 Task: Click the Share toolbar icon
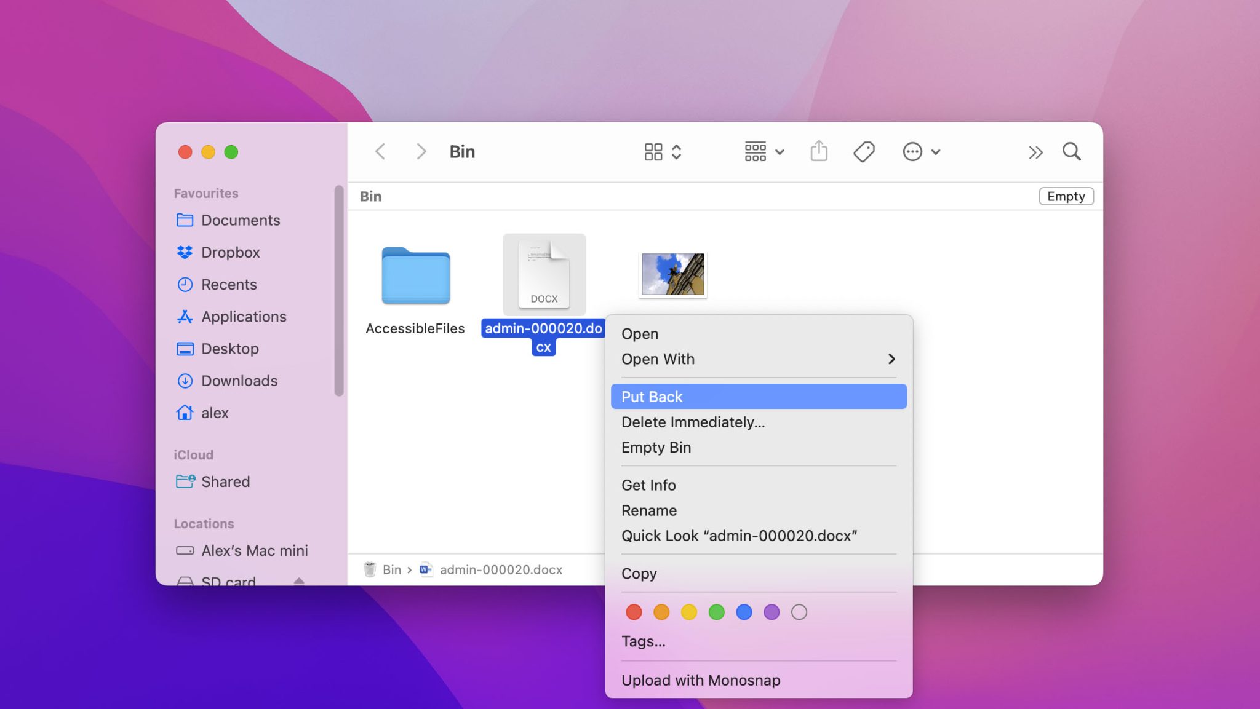(x=819, y=151)
